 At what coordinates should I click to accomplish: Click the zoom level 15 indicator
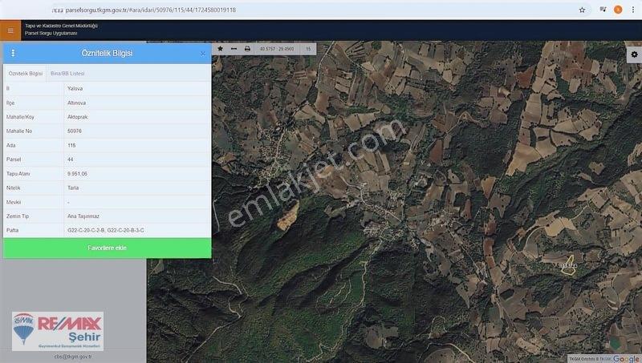pyautogui.click(x=308, y=49)
